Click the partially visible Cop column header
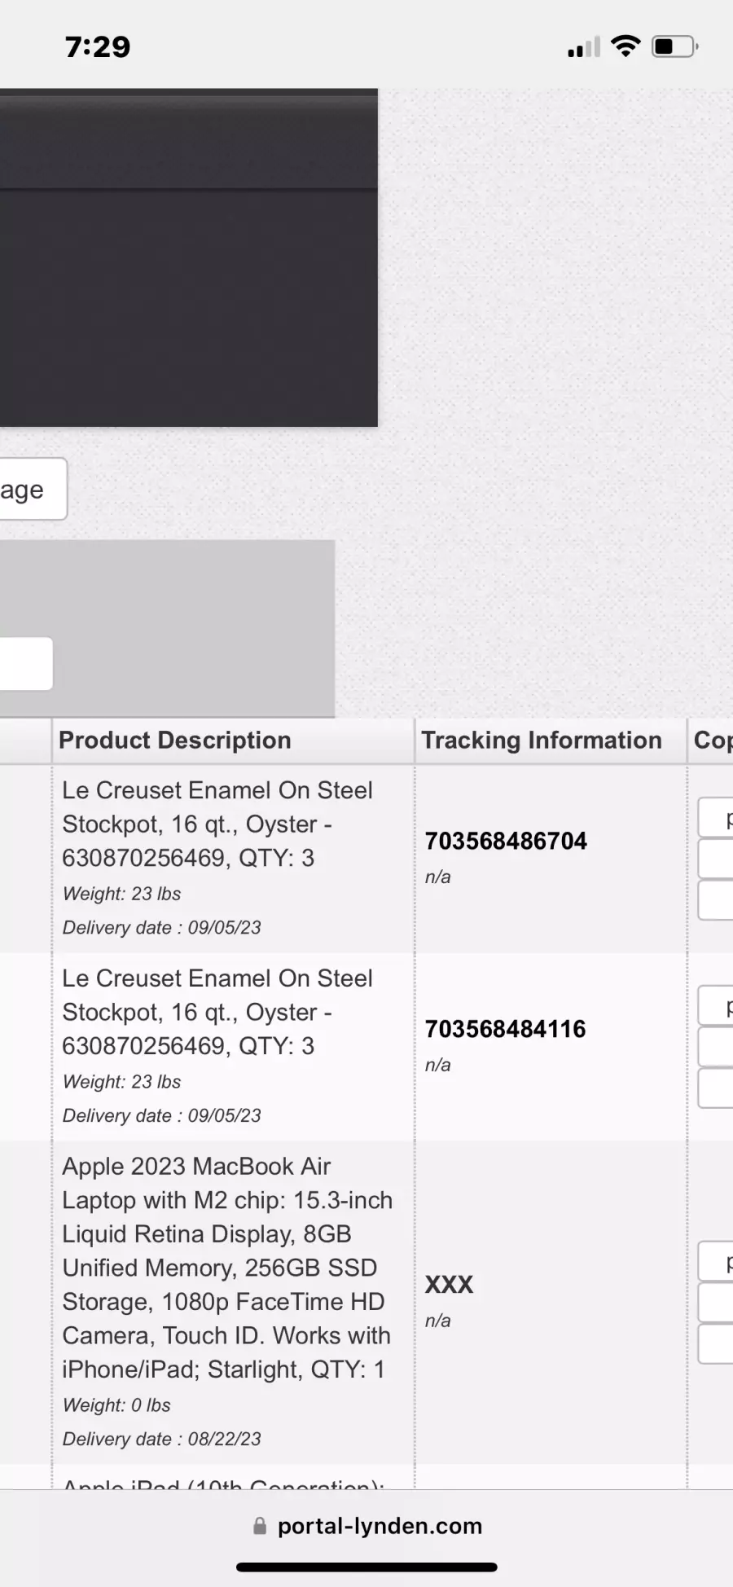Image resolution: width=733 pixels, height=1587 pixels. click(713, 740)
